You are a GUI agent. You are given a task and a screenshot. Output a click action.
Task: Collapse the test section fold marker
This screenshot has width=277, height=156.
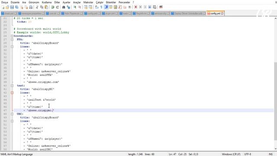click(x=12, y=86)
